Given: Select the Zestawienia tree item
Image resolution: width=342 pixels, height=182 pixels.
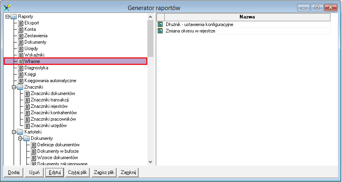Looking at the screenshot, I should point(36,36).
